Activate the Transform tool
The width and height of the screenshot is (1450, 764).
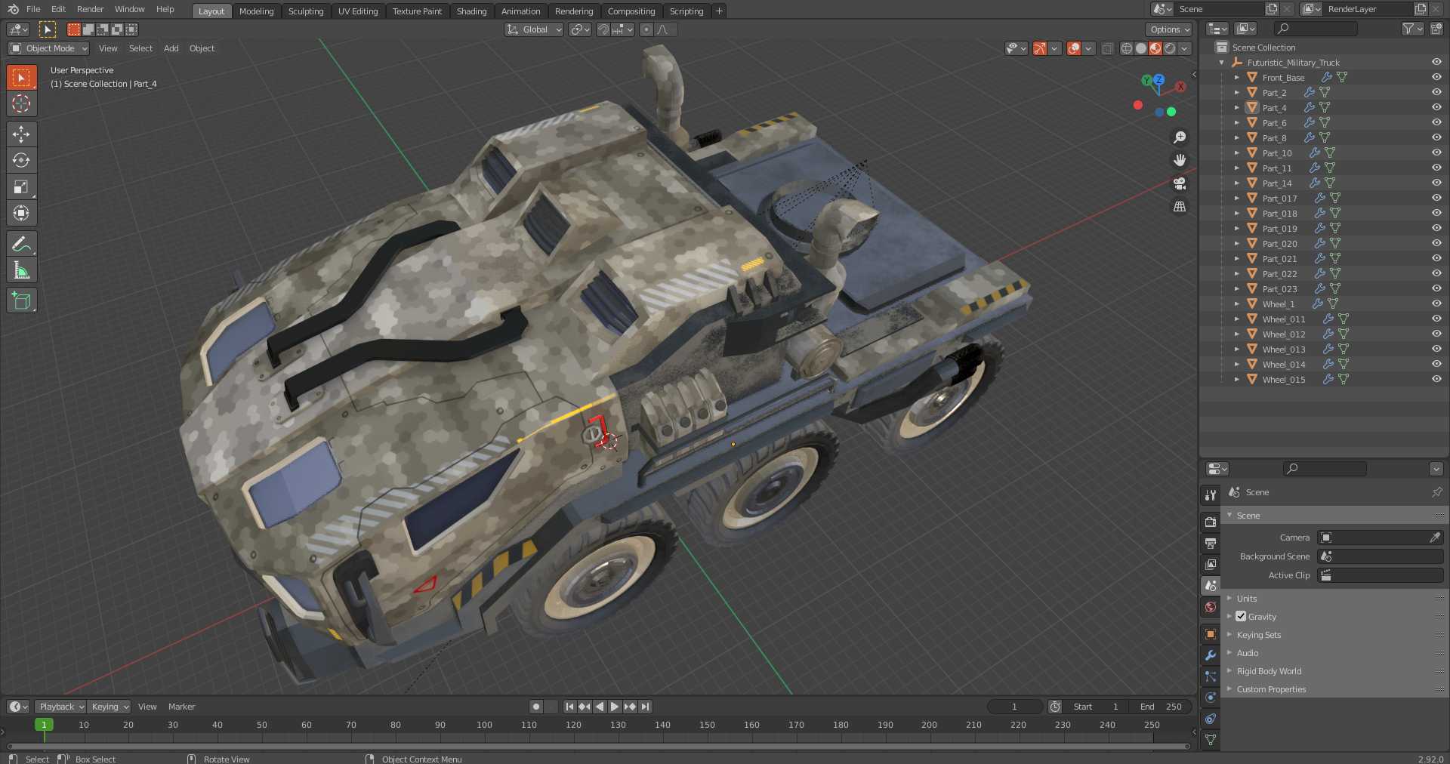21,213
